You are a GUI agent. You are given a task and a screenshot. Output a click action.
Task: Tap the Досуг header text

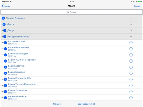pos(11,30)
